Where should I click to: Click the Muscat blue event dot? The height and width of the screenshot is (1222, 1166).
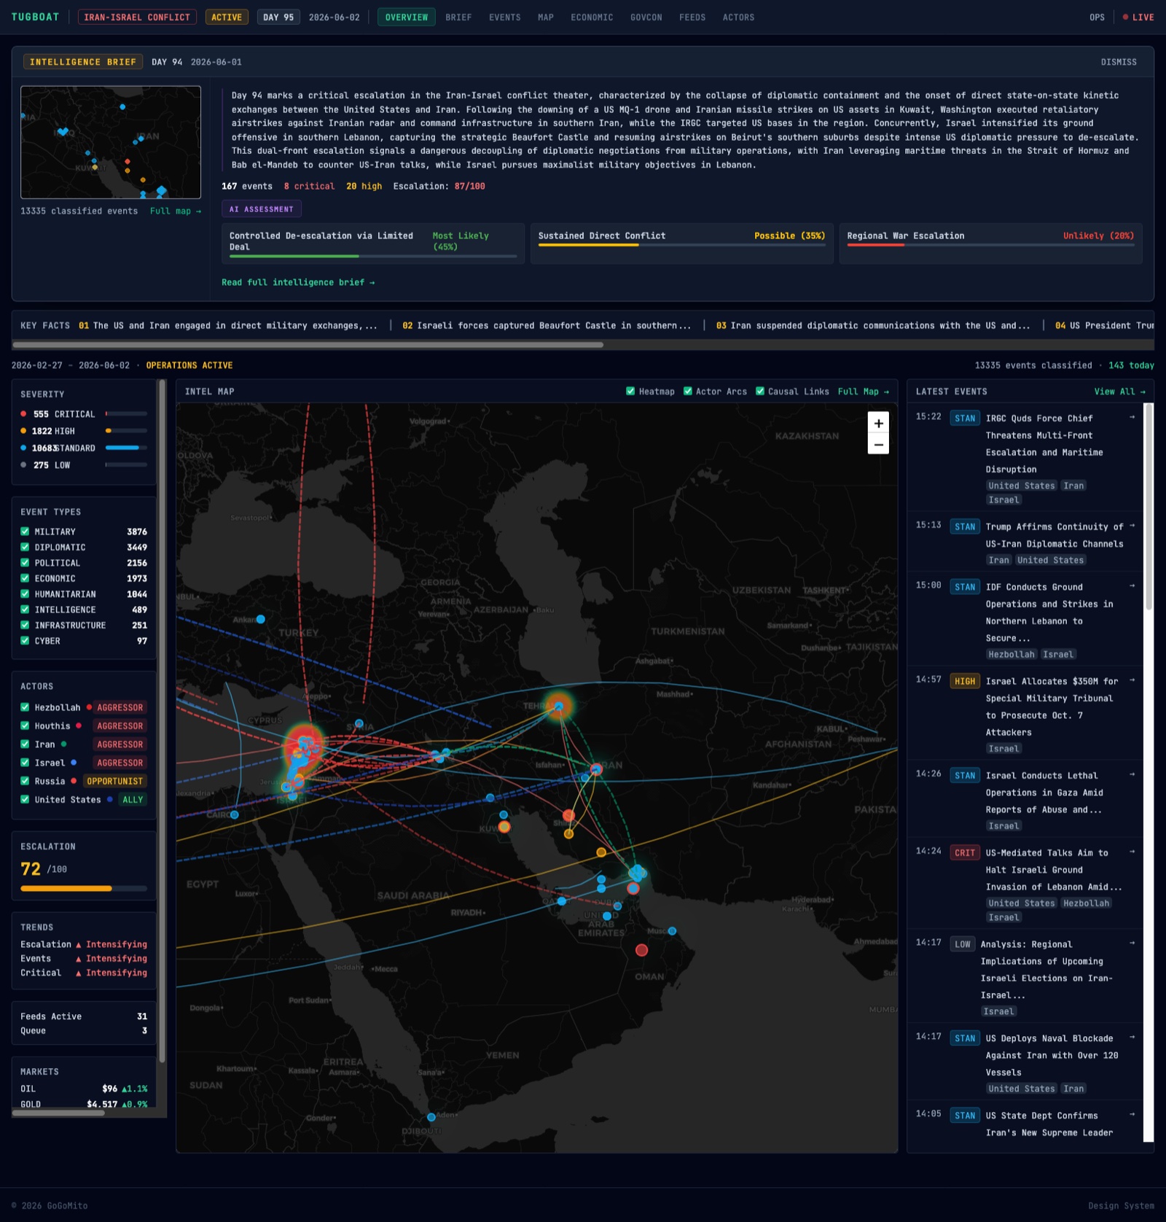point(672,931)
